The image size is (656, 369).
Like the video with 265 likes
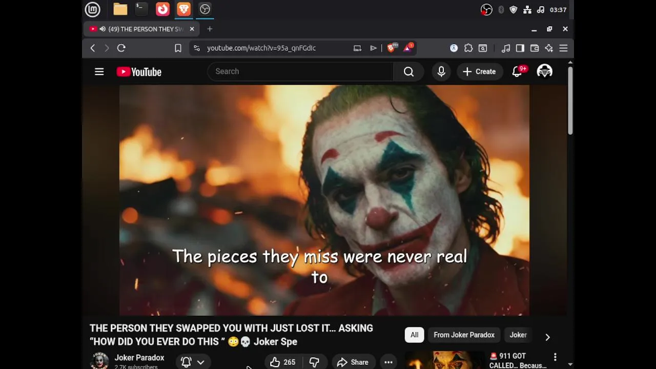[x=283, y=362]
